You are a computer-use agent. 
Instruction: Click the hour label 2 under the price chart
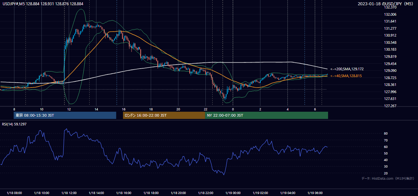click(x=260, y=109)
